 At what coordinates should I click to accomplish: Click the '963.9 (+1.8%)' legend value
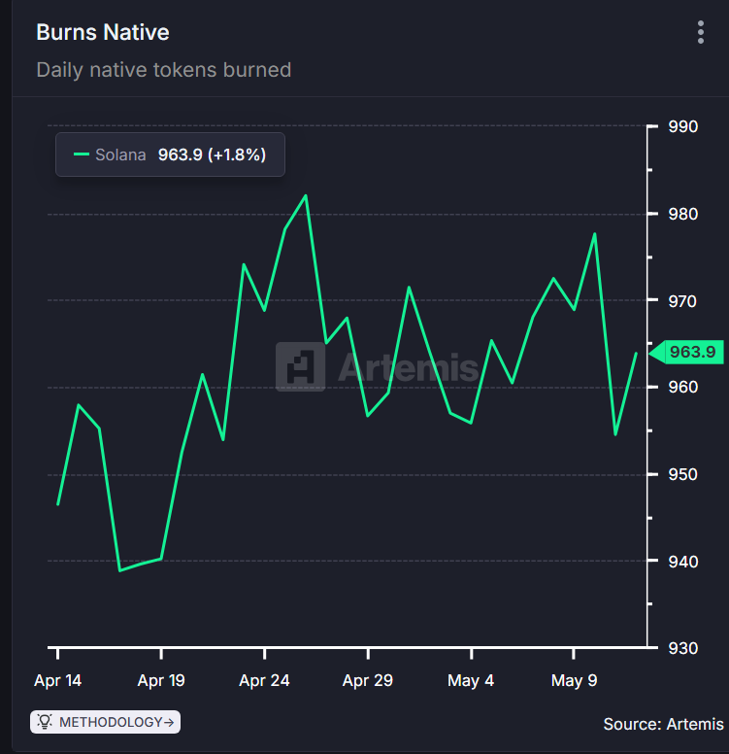tap(212, 154)
